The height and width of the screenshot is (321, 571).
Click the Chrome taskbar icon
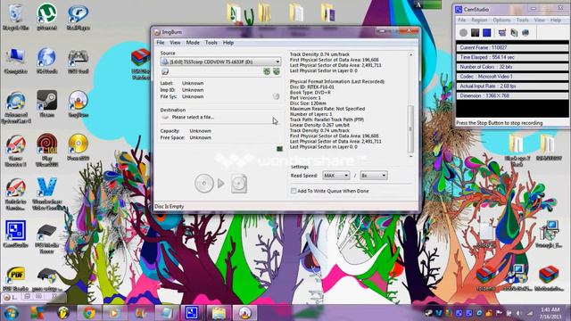click(x=88, y=313)
